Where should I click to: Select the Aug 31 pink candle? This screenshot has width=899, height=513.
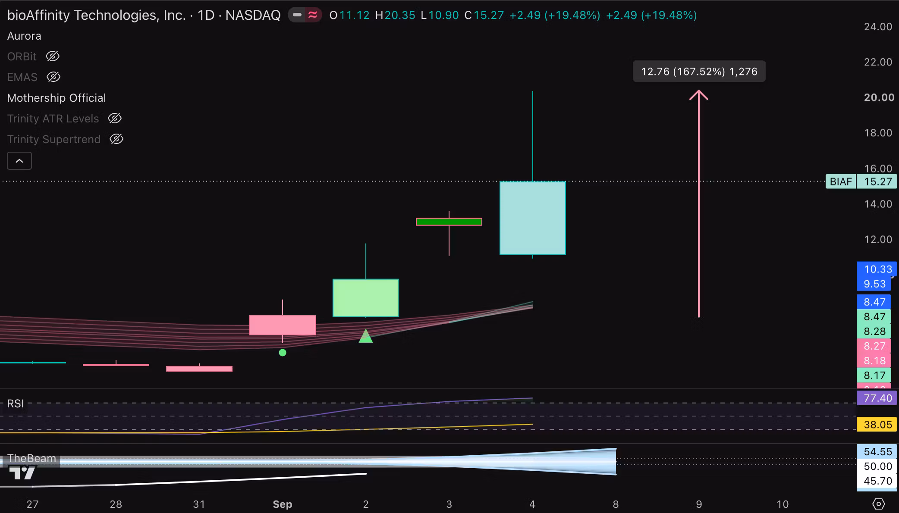tap(199, 369)
